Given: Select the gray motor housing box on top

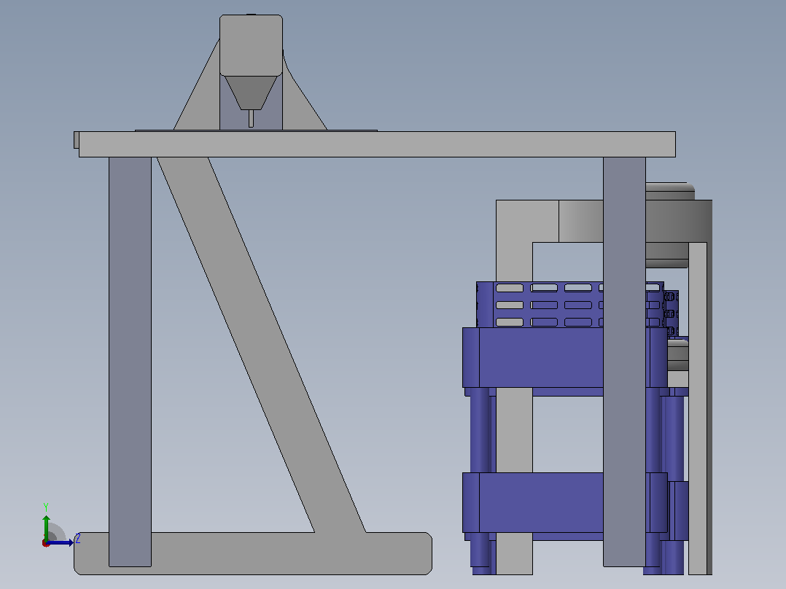Looking at the screenshot, I should pyautogui.click(x=251, y=45).
